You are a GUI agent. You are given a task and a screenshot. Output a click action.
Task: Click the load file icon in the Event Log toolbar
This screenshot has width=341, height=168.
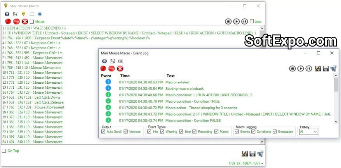click(318, 68)
